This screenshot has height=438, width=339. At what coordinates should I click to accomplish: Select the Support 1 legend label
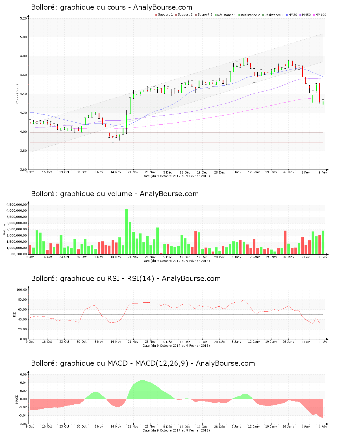coord(165,15)
